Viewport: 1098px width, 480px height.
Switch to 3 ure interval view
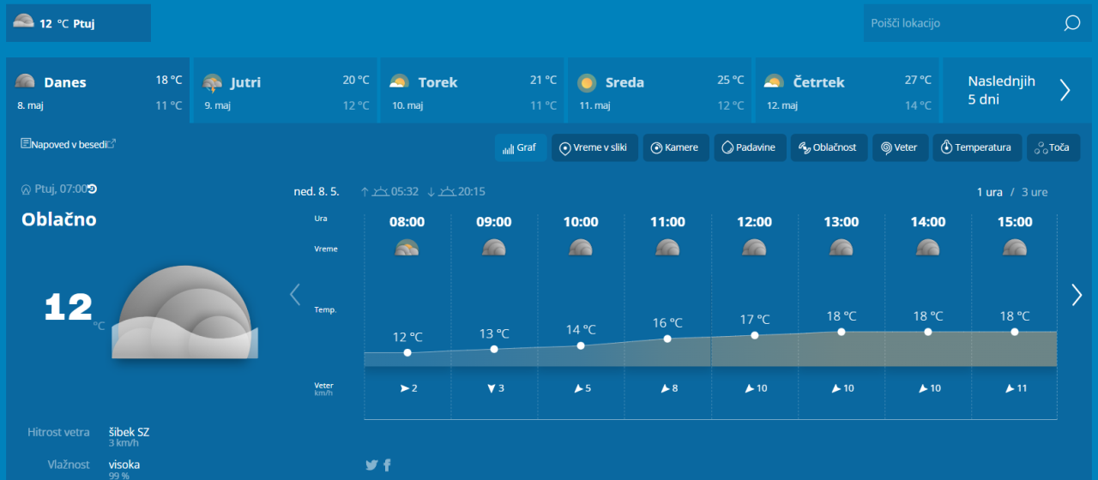(1035, 192)
